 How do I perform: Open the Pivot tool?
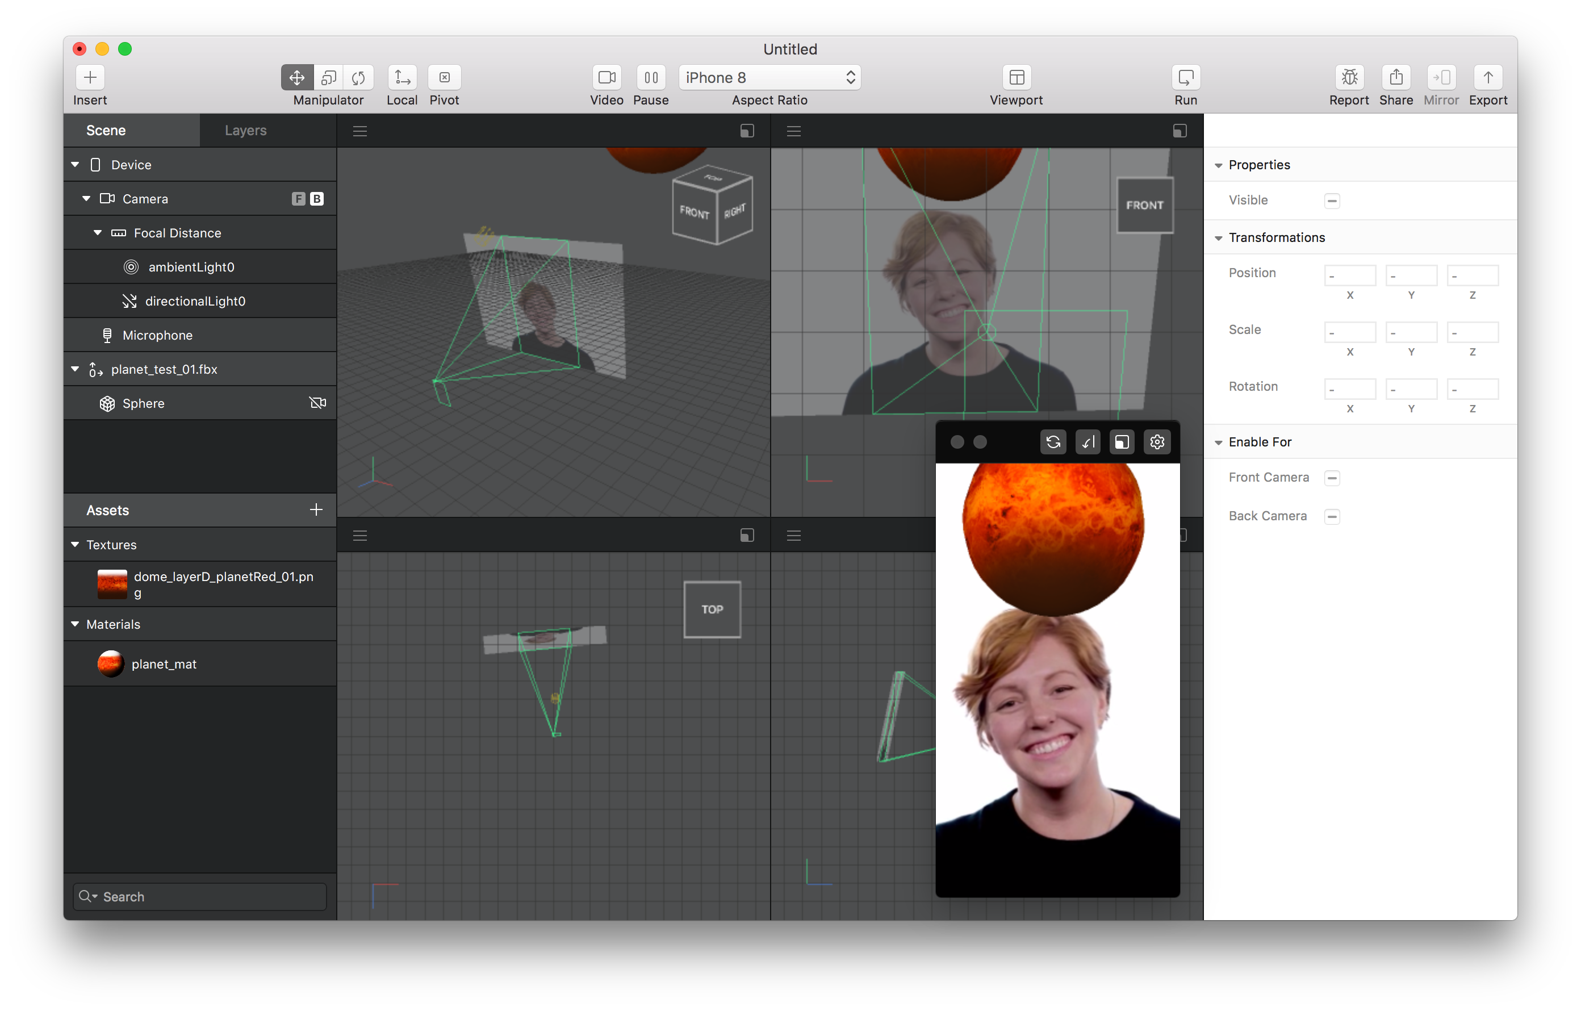click(x=445, y=77)
